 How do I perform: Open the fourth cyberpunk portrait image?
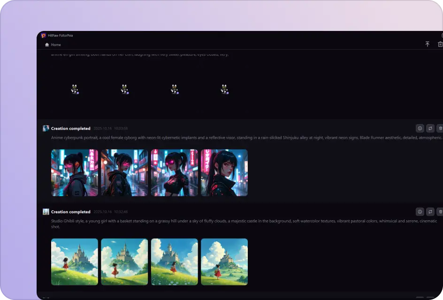pyautogui.click(x=224, y=172)
